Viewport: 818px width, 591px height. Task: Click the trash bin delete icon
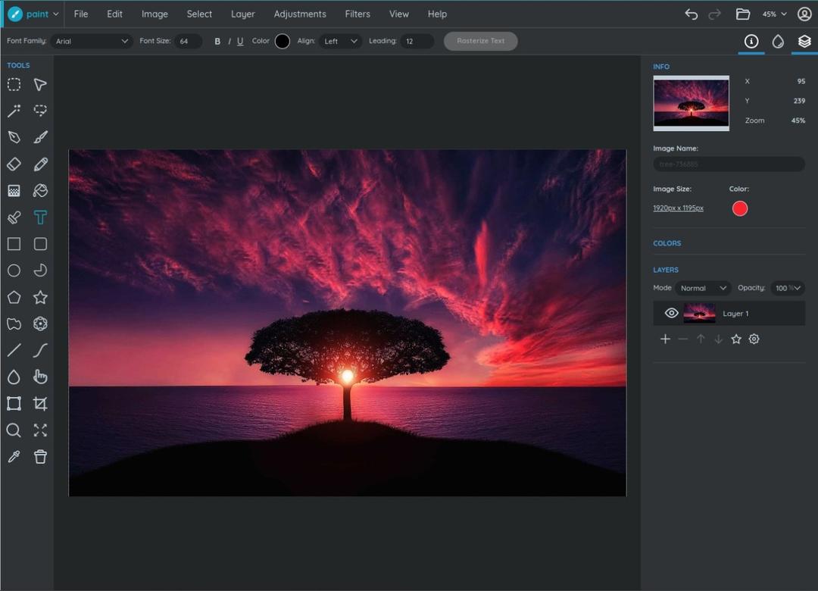click(40, 457)
